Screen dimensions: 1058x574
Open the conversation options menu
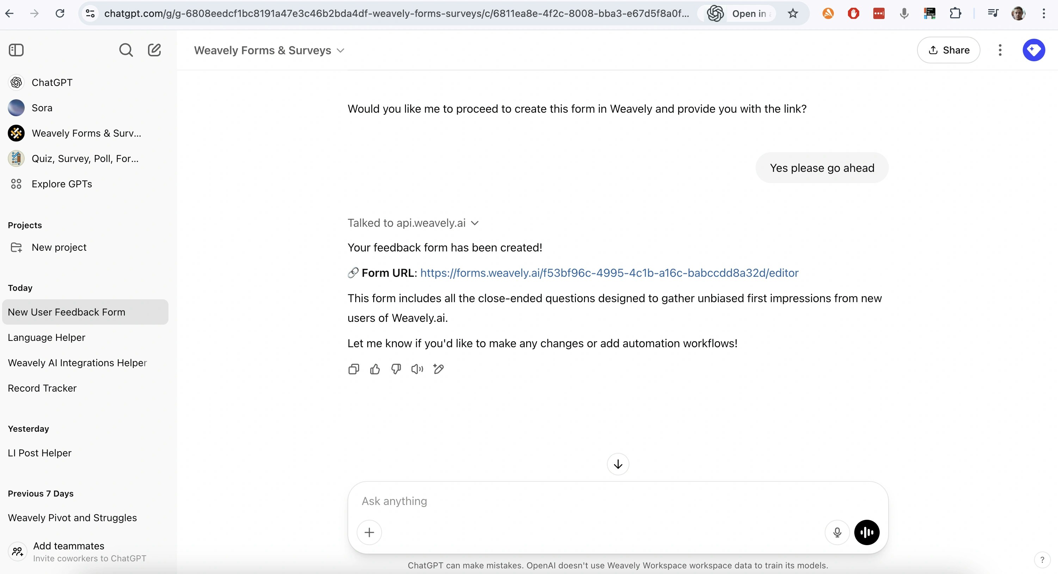(1000, 50)
